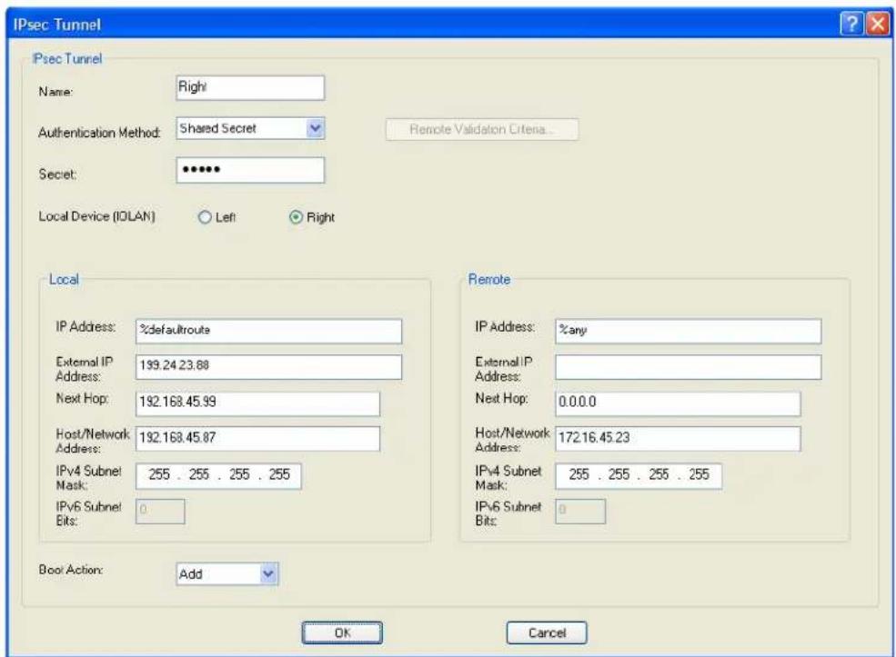Screen dimensions: 896x657
Task: Click into the Secret password field
Action: [x=250, y=170]
